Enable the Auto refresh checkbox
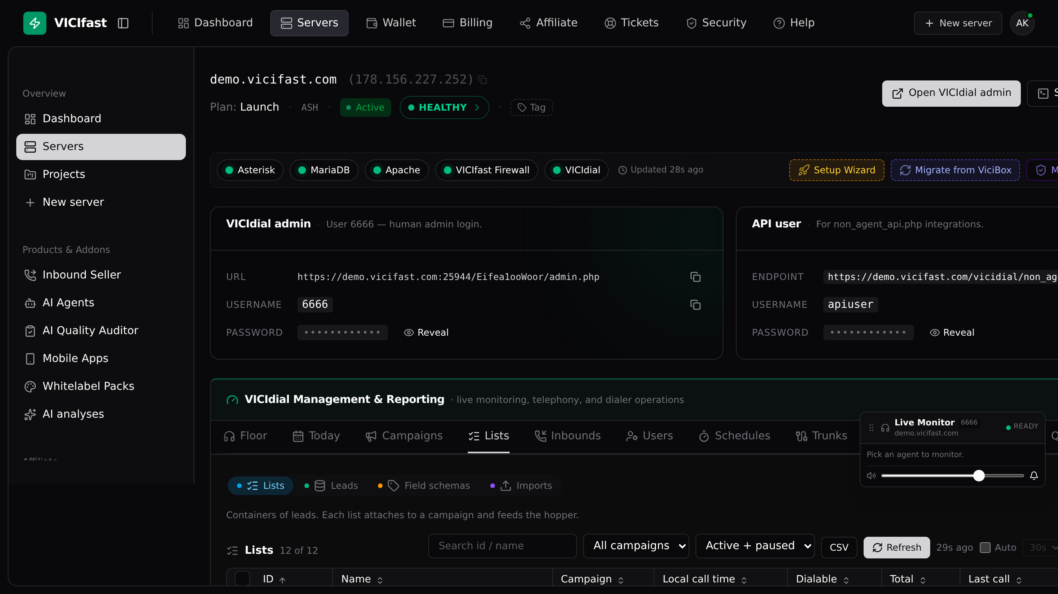Screen dimensions: 1058x594 point(985,548)
